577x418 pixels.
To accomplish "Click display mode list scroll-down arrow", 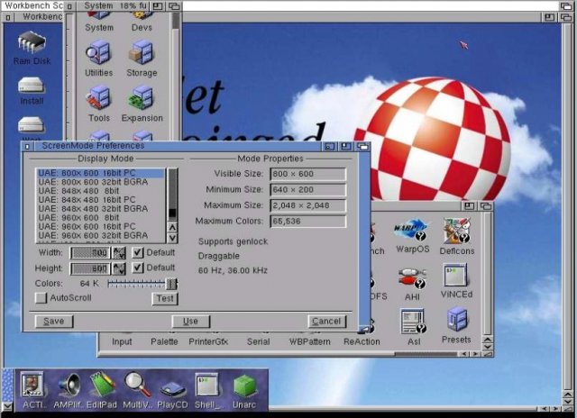I will pos(172,238).
